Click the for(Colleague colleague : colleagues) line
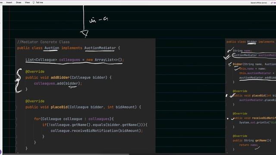This screenshot has width=276, height=155. tap(74, 119)
